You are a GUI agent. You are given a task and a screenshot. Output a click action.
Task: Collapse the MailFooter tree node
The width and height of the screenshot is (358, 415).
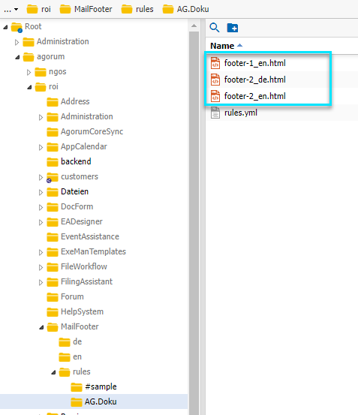point(41,327)
